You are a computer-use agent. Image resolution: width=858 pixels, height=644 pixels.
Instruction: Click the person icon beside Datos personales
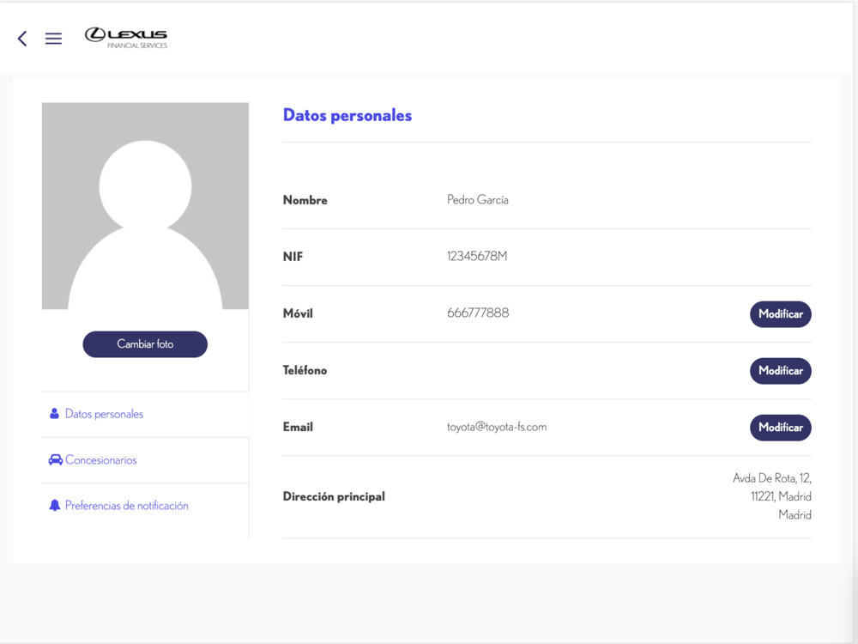coord(54,414)
